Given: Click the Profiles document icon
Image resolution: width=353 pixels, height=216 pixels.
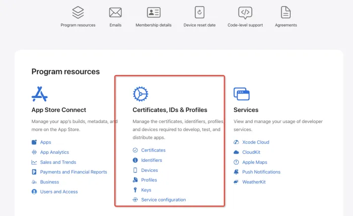Looking at the screenshot, I should pyautogui.click(x=135, y=180).
